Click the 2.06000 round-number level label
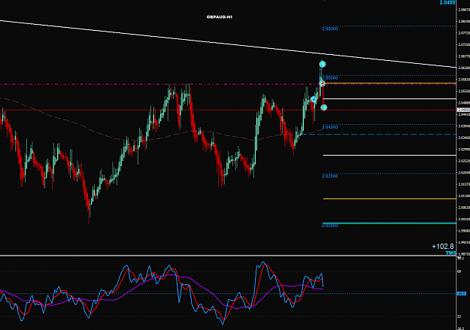Image resolution: width=470 pixels, height=330 pixels. (x=330, y=78)
